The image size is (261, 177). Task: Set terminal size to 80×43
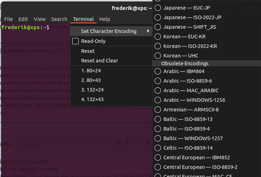(111, 80)
